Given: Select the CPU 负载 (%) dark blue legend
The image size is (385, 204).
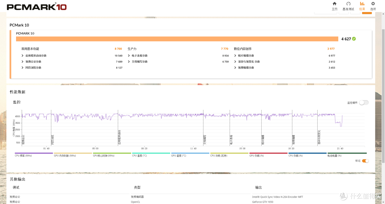Looking at the screenshot, I should (307, 155).
